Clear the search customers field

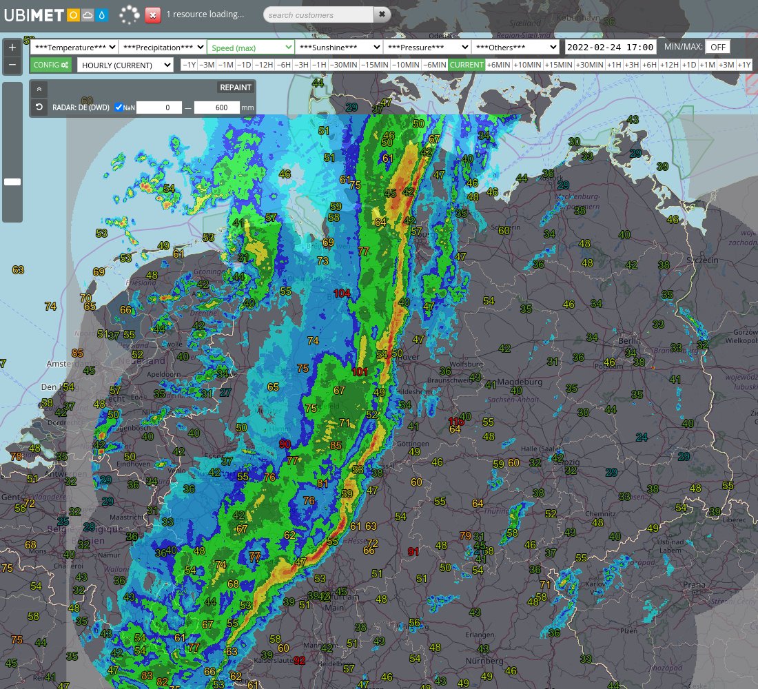click(x=382, y=14)
